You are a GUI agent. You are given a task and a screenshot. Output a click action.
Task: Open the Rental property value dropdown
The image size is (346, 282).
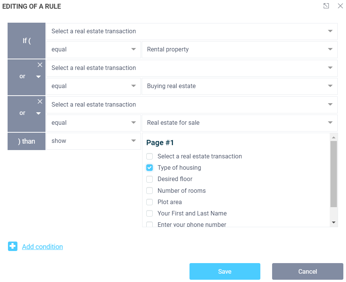click(239, 50)
